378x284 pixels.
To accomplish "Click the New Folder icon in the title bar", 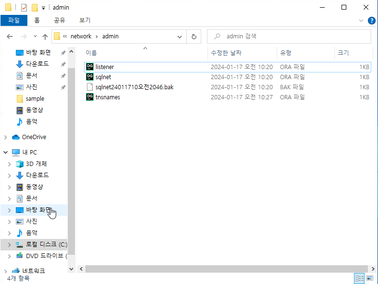I will tap(35, 8).
